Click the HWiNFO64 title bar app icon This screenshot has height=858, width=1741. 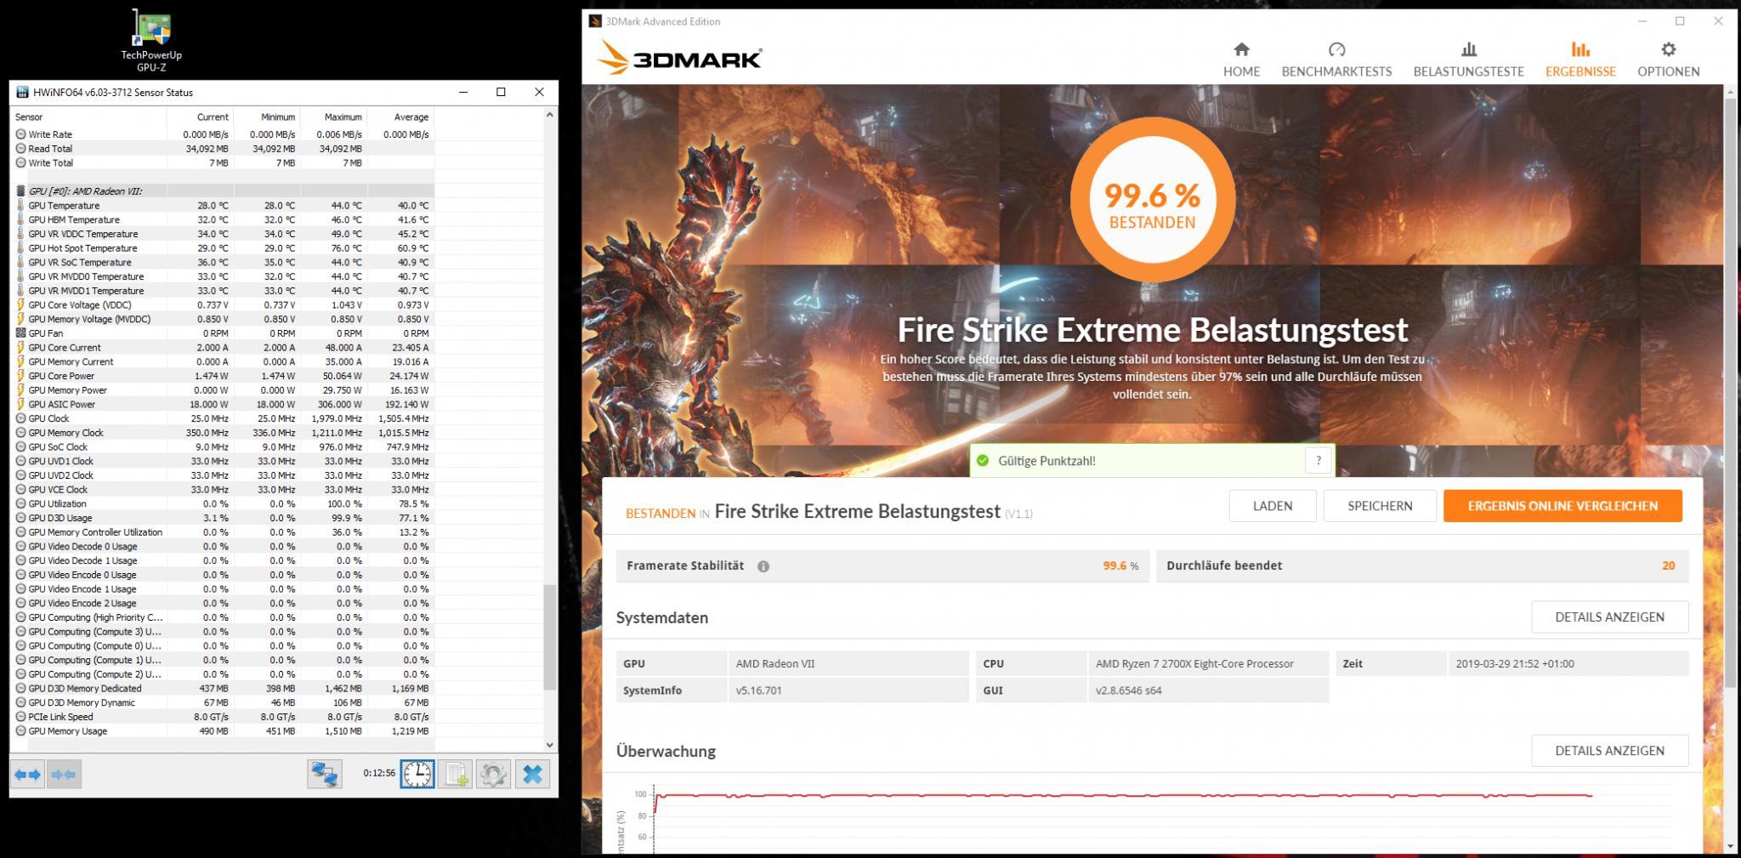point(22,92)
